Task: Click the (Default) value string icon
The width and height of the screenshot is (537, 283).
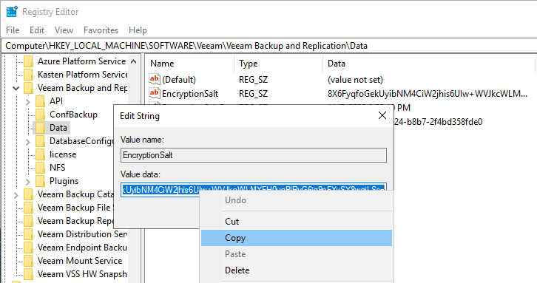Action: 155,79
